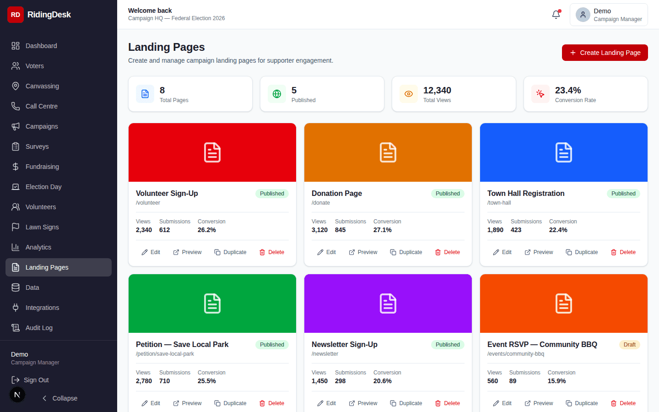The height and width of the screenshot is (412, 659).
Task: Click the green Petition card thumbnail
Action: tap(212, 303)
